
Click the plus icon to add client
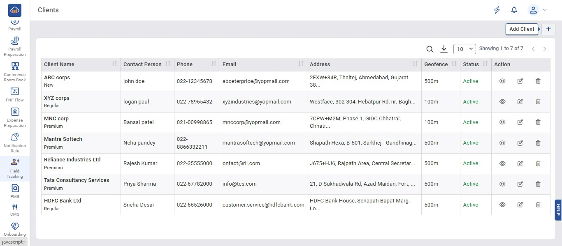(x=548, y=29)
